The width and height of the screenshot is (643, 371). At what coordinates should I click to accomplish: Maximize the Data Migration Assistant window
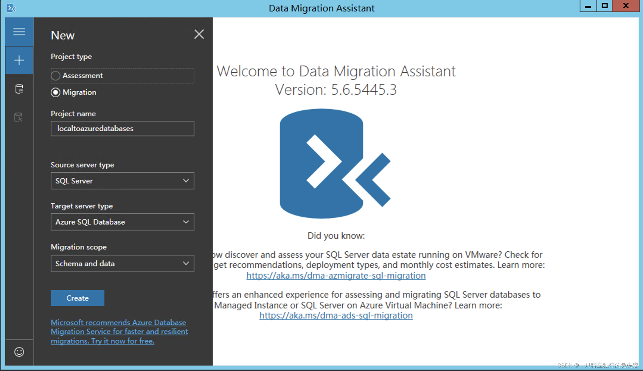(x=605, y=6)
